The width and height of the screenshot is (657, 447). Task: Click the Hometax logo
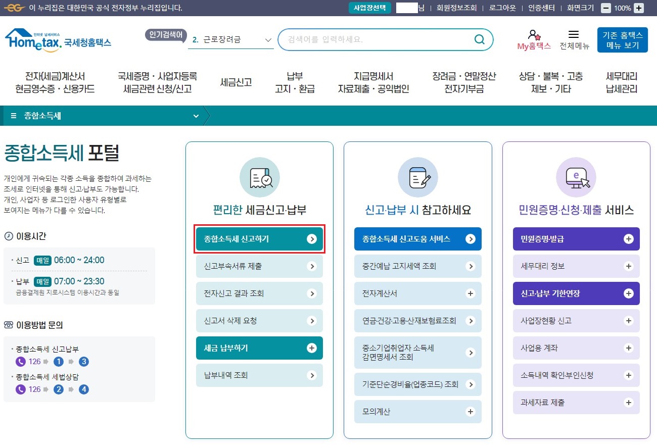point(58,40)
